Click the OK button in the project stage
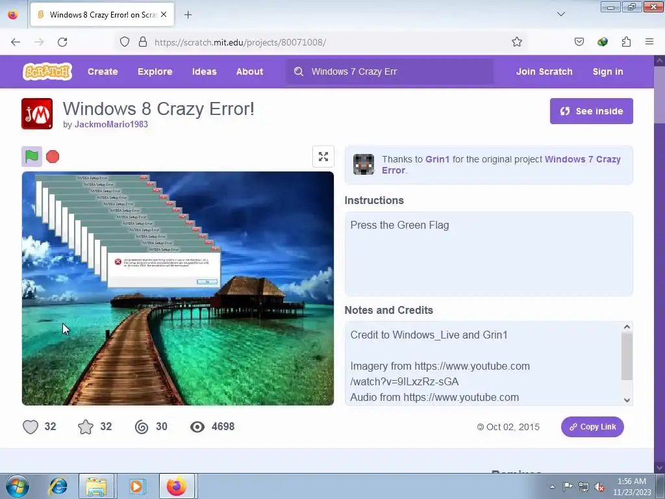 click(207, 282)
